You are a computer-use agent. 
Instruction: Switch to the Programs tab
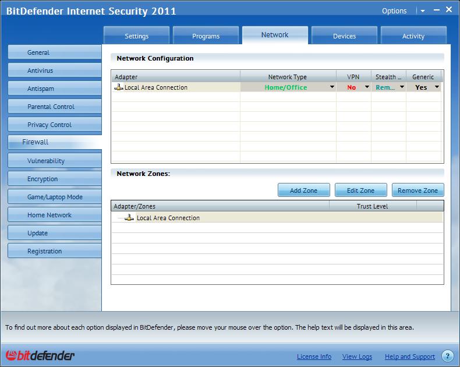[206, 36]
